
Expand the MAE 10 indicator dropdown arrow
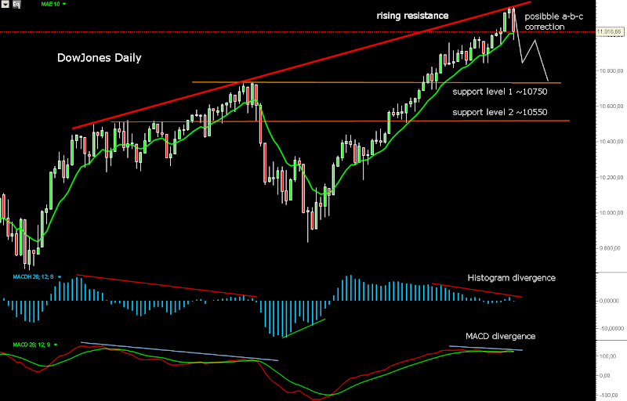[64, 4]
